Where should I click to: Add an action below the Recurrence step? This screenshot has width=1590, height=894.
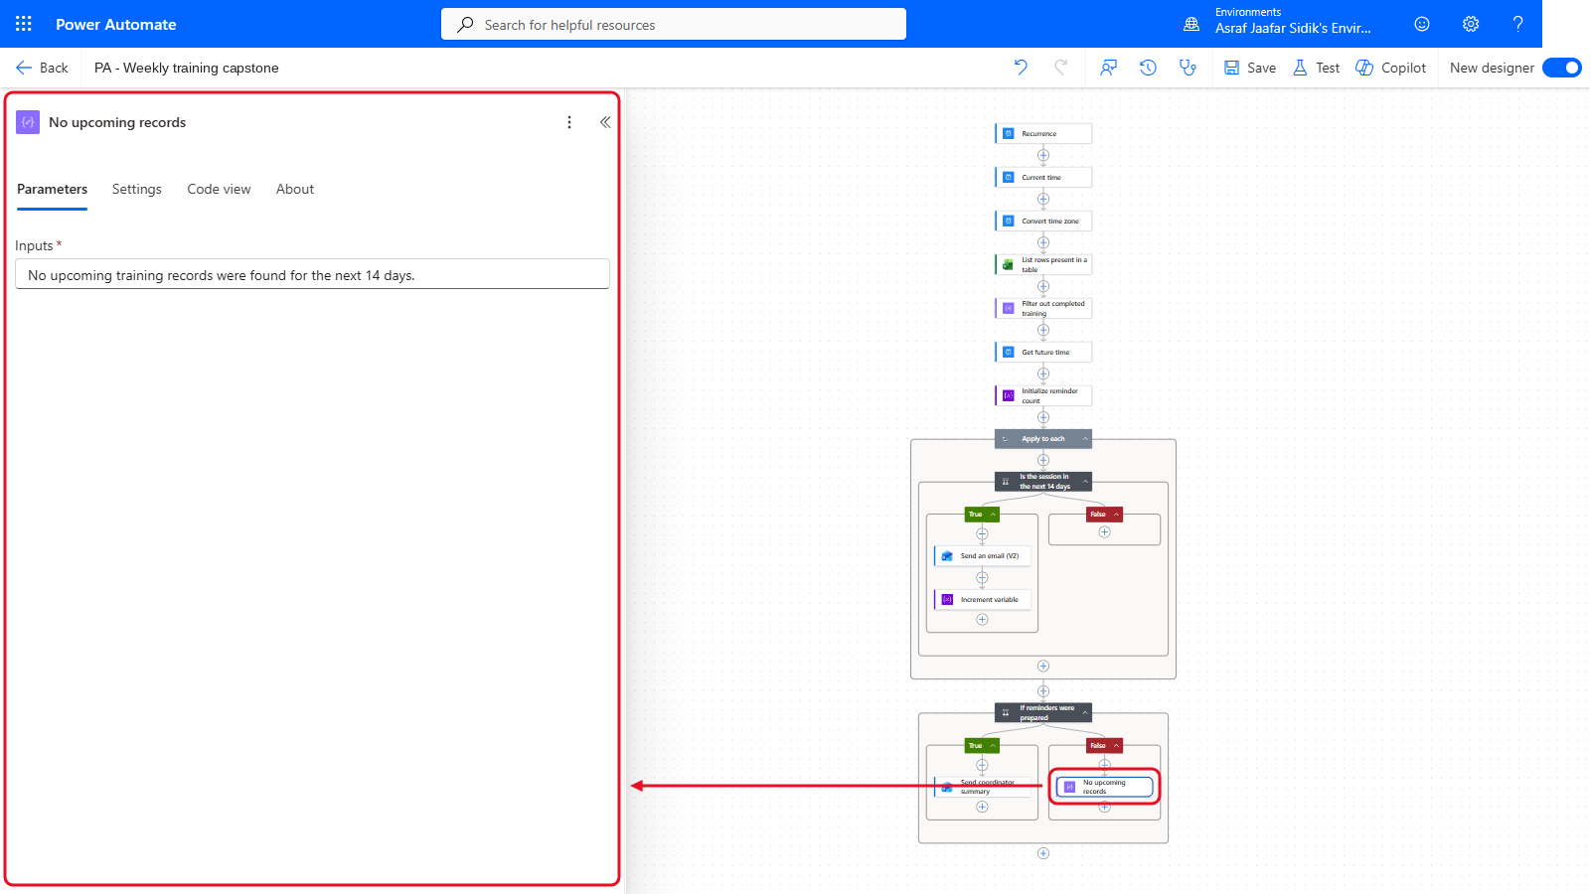tap(1043, 155)
